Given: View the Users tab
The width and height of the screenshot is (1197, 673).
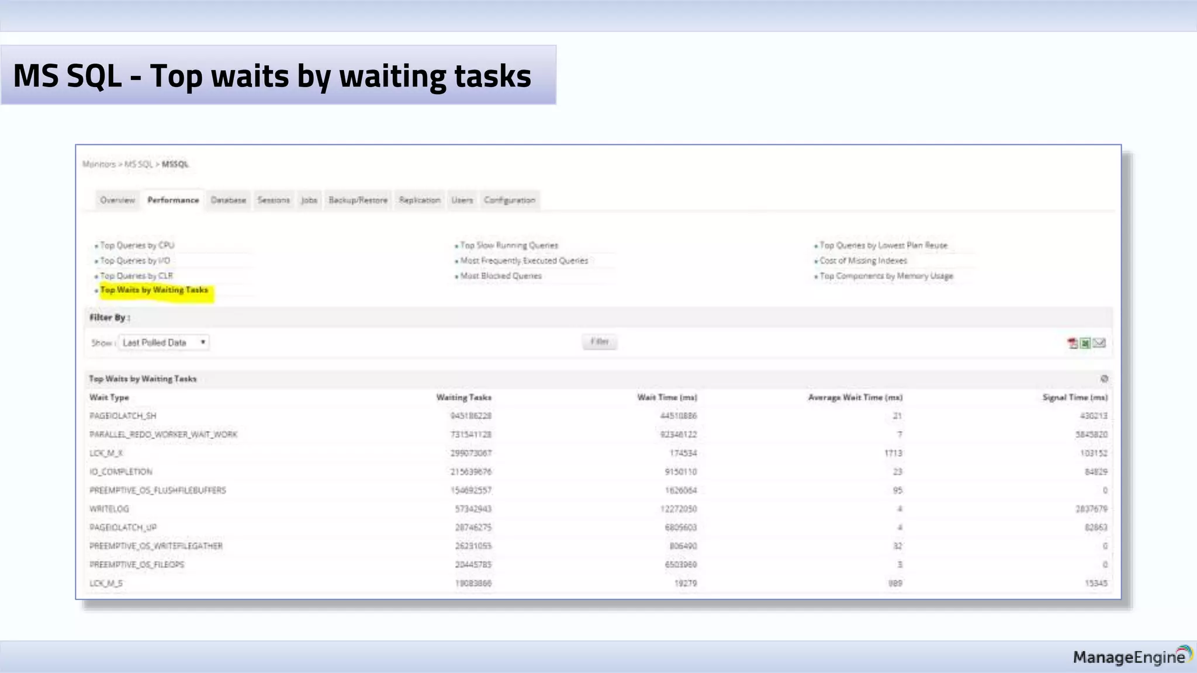Looking at the screenshot, I should pos(462,200).
